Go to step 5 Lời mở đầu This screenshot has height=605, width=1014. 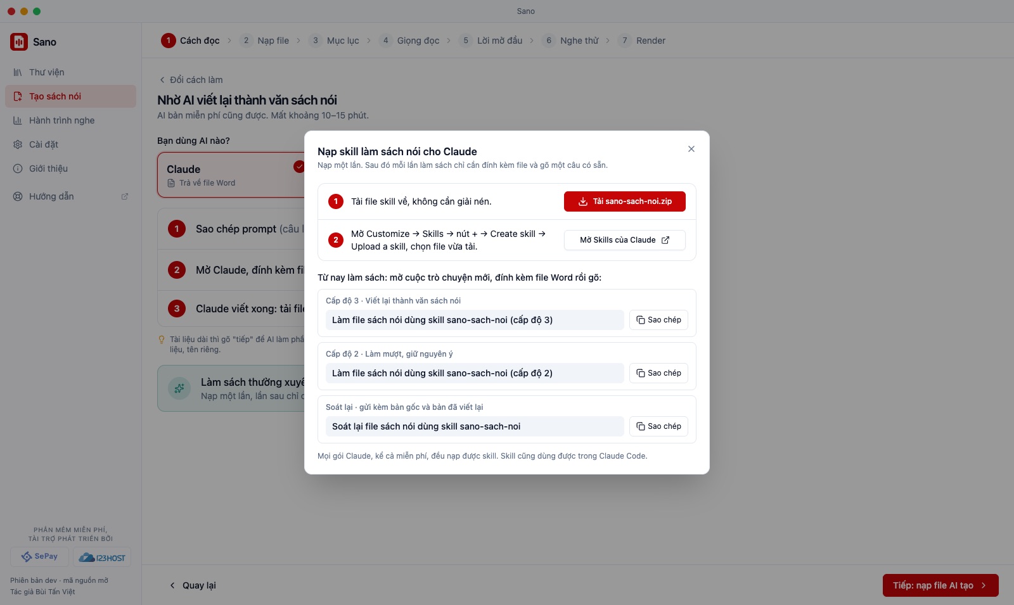click(491, 41)
